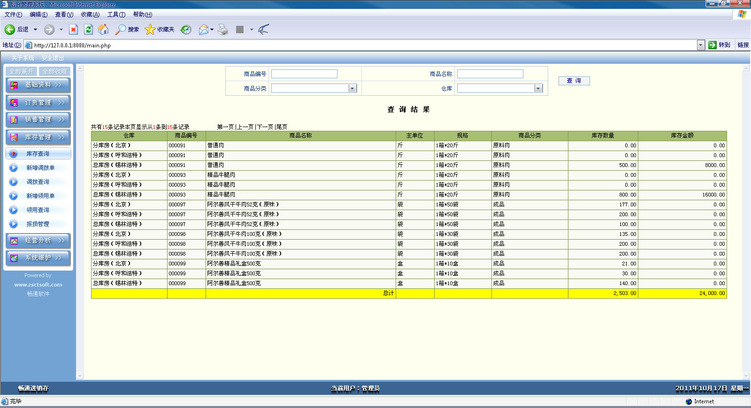
Task: Click the 安全退出 link
Action: pos(53,58)
